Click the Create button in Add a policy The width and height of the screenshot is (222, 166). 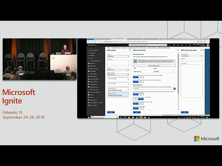click(111, 112)
